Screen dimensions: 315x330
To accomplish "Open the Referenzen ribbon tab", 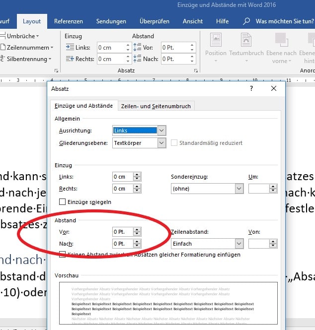I will pos(69,21).
